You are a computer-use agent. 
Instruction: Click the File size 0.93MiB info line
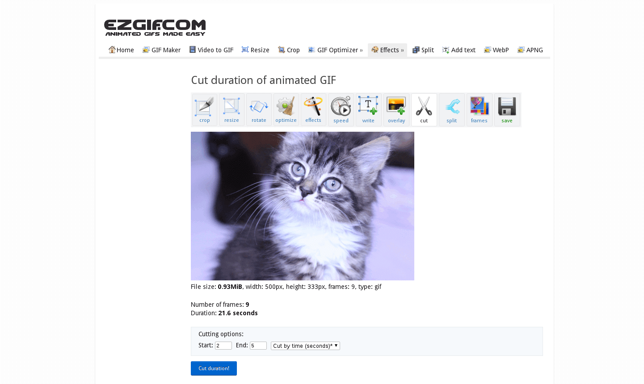[x=286, y=287]
